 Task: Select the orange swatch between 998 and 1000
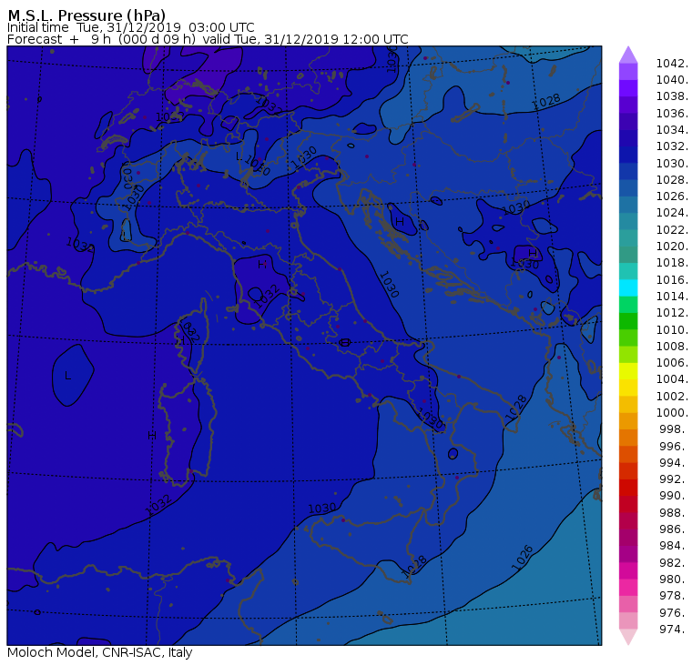[x=628, y=420]
